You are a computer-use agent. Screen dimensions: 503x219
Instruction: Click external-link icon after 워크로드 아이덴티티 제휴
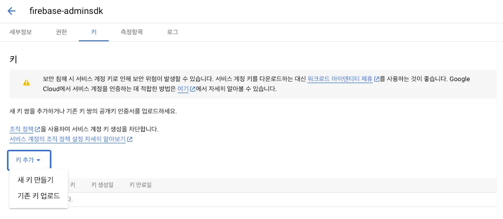click(376, 79)
